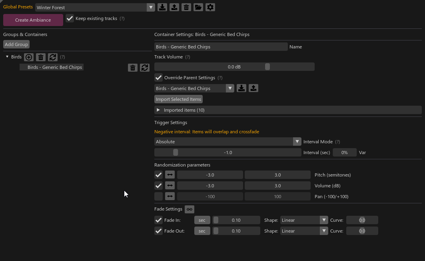
Task: Click Volume maximum 3.0 field
Action: (x=277, y=186)
